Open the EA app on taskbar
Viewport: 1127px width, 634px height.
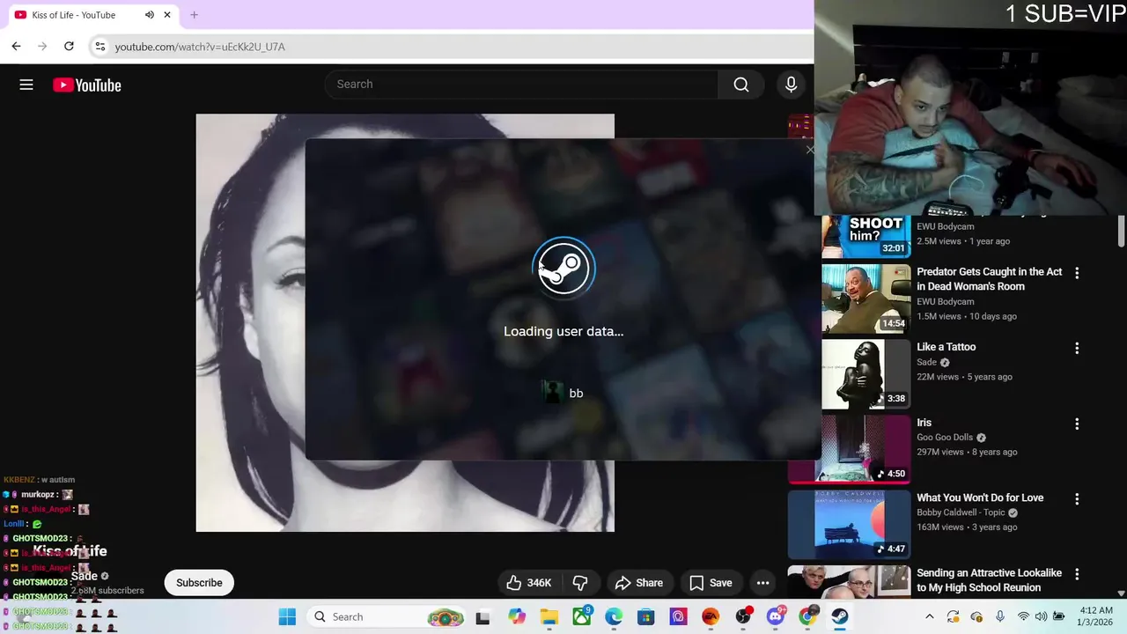711,617
